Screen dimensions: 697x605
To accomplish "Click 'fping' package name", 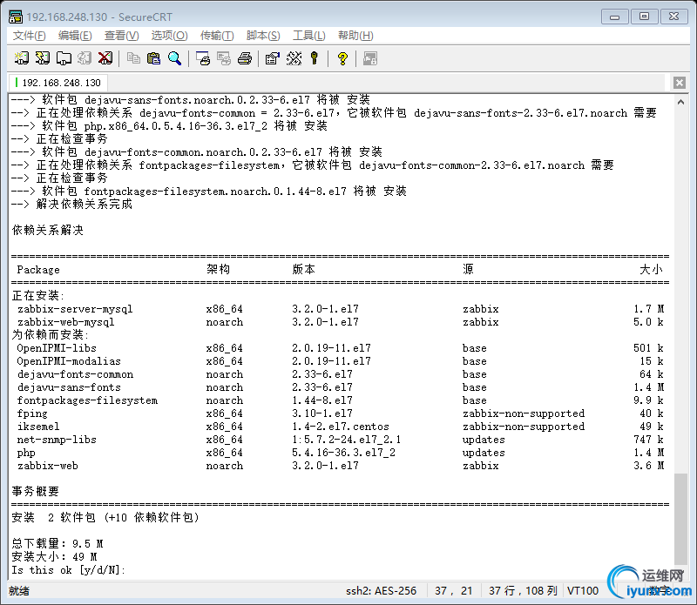I will (x=32, y=413).
